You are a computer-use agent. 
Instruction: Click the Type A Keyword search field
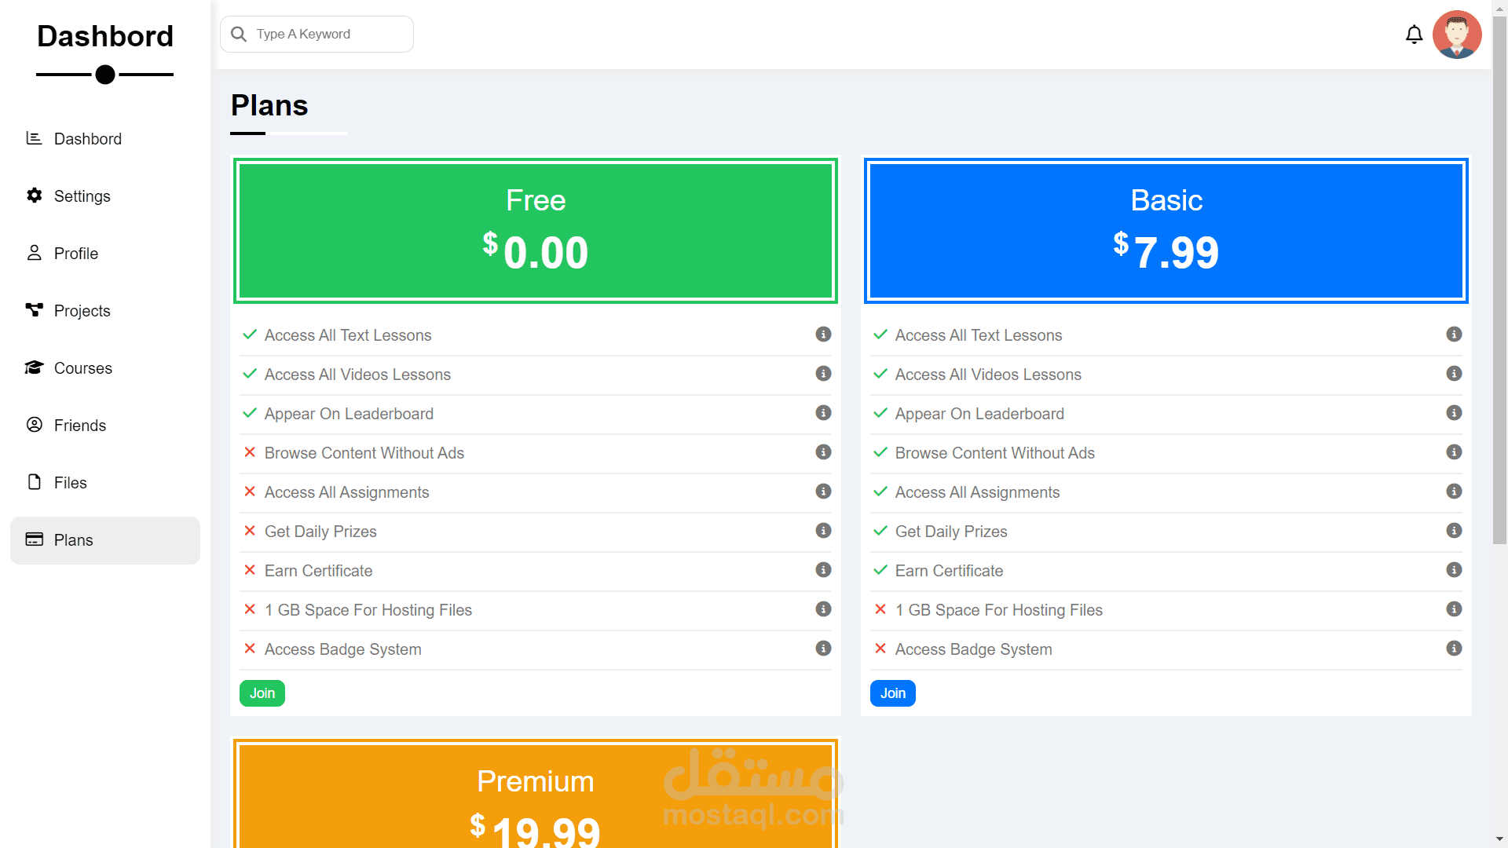(317, 35)
